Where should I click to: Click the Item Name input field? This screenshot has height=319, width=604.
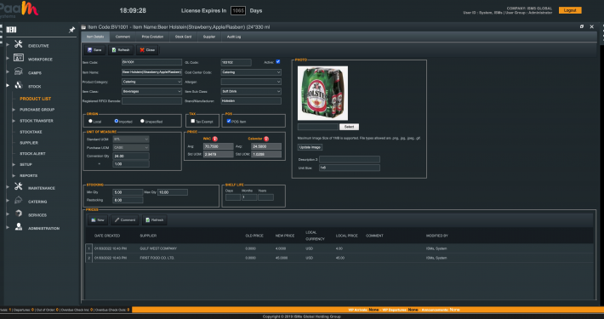151,72
